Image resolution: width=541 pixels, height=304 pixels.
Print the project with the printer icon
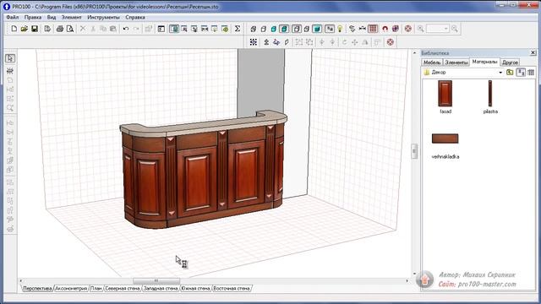[x=60, y=29]
